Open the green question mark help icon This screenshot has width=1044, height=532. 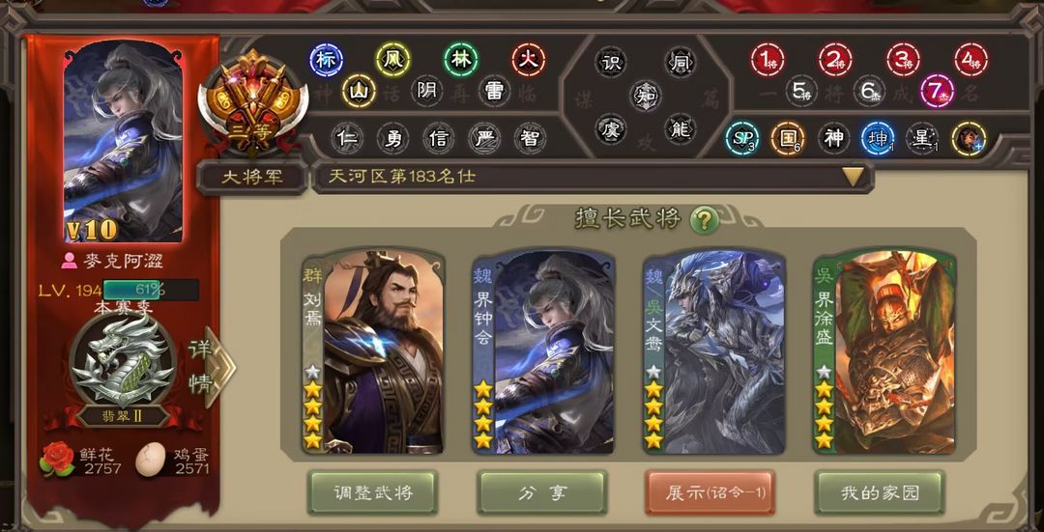tap(705, 220)
